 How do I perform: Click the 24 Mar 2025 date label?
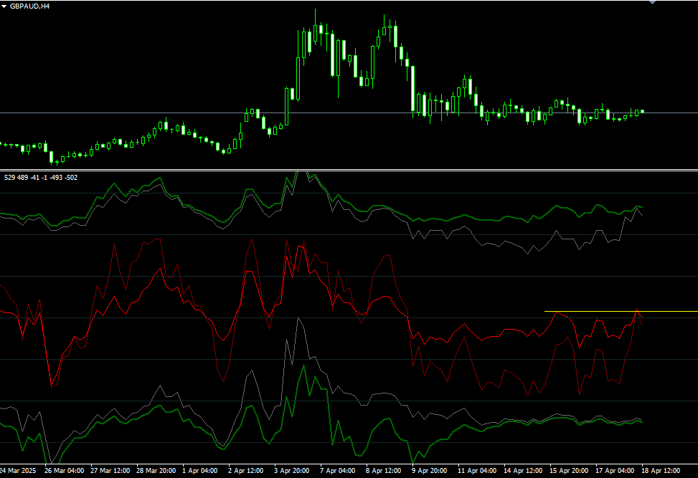(x=18, y=470)
